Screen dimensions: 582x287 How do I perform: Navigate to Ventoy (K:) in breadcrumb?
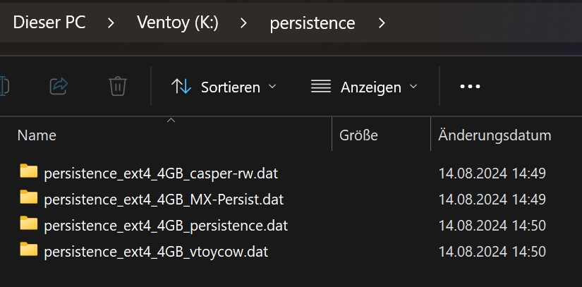coord(177,23)
